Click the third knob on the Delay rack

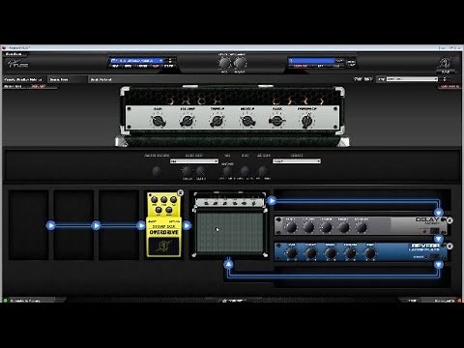click(326, 227)
